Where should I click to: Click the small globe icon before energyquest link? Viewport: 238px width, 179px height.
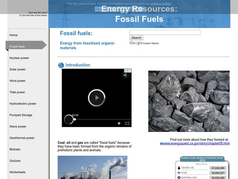coord(161,144)
